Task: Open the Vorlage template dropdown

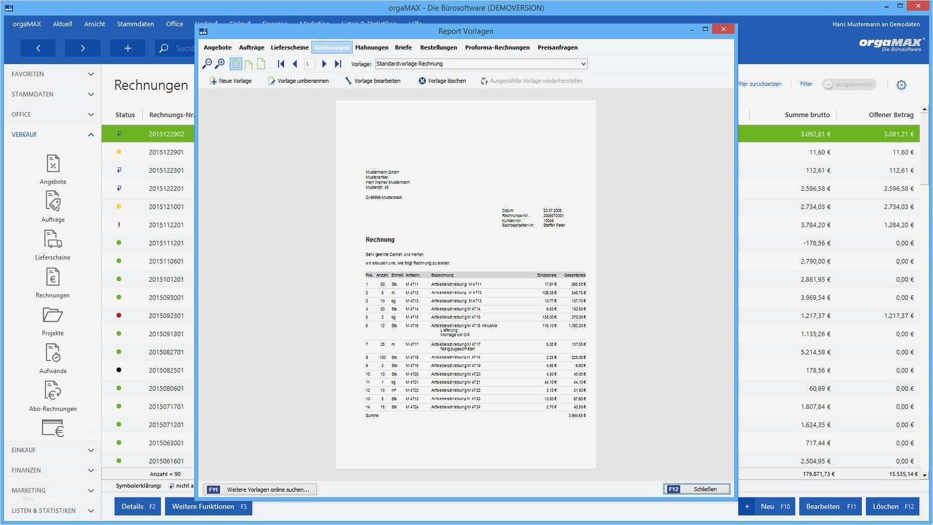Action: click(481, 64)
